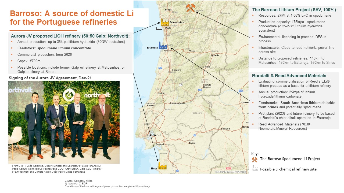
Task: Select the 'Badajoz' label on map
Action: pyautogui.click(x=225, y=129)
